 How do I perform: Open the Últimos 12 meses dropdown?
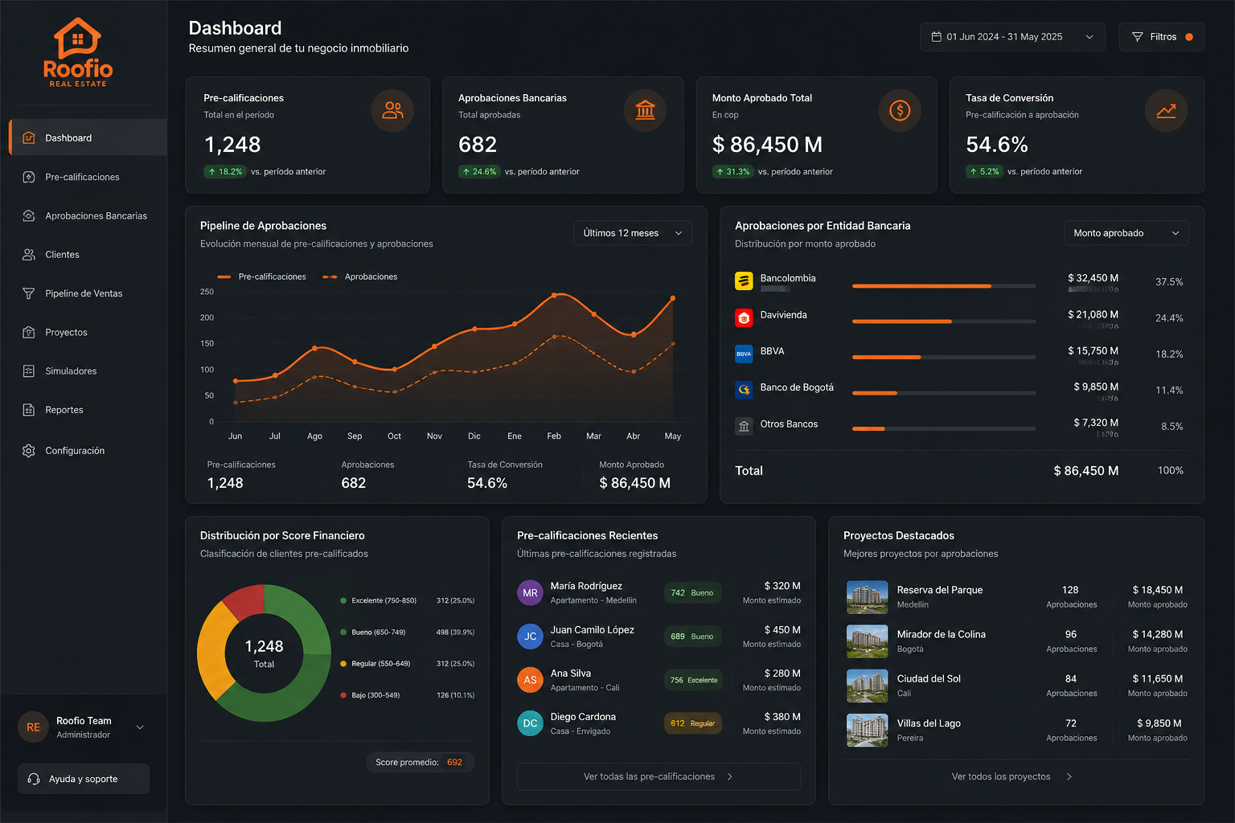(632, 233)
